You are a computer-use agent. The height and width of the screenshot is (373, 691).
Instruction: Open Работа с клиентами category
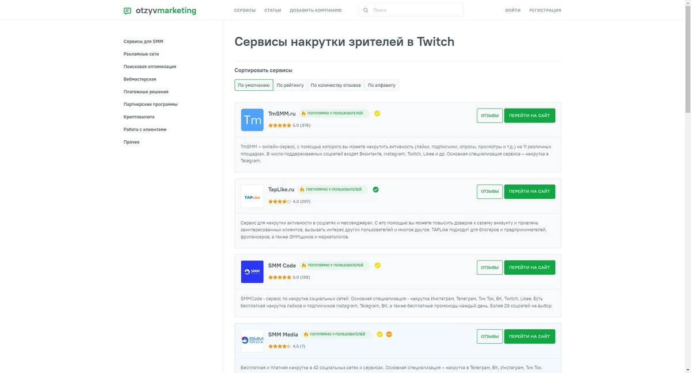(145, 129)
